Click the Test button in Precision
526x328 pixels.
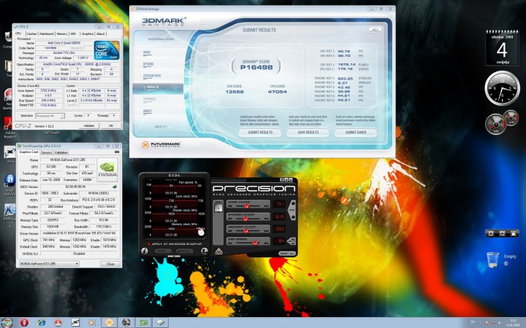[162, 251]
